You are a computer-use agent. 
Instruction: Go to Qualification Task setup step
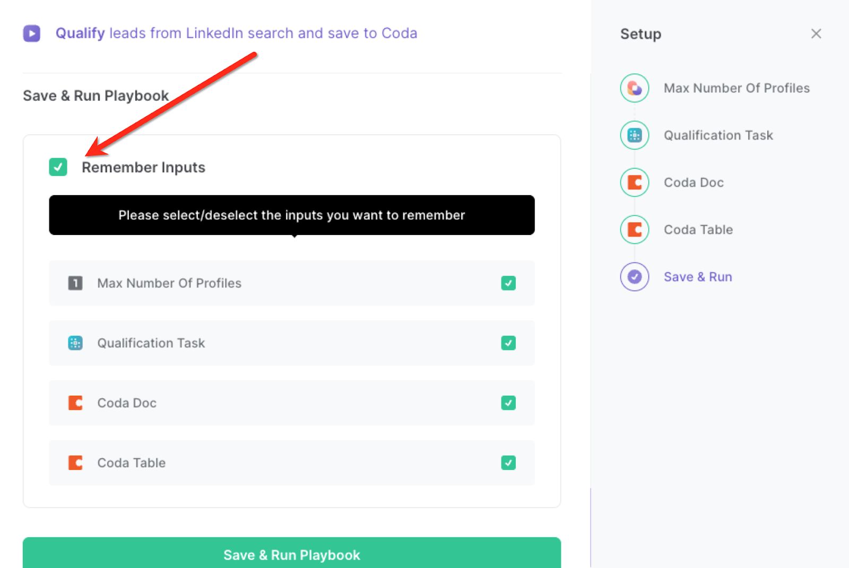pos(718,135)
